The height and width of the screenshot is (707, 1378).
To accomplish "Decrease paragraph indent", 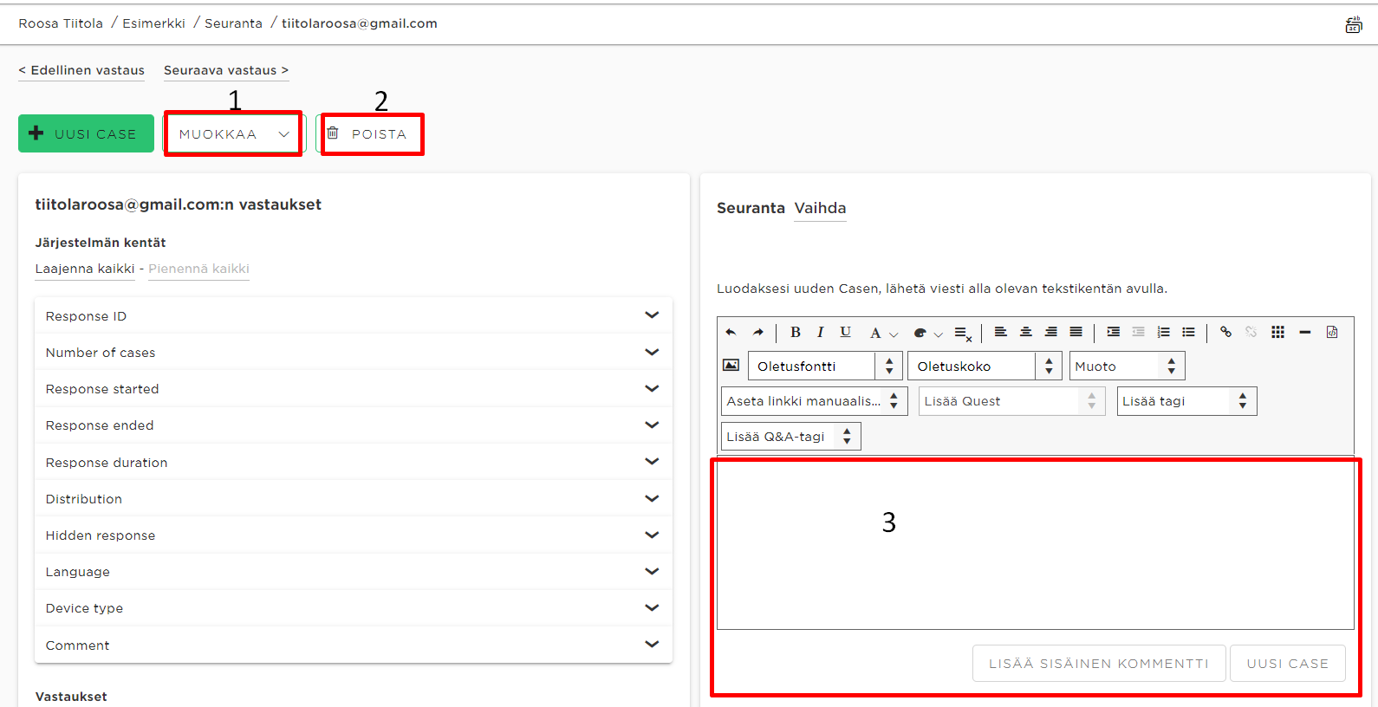I will (1139, 332).
